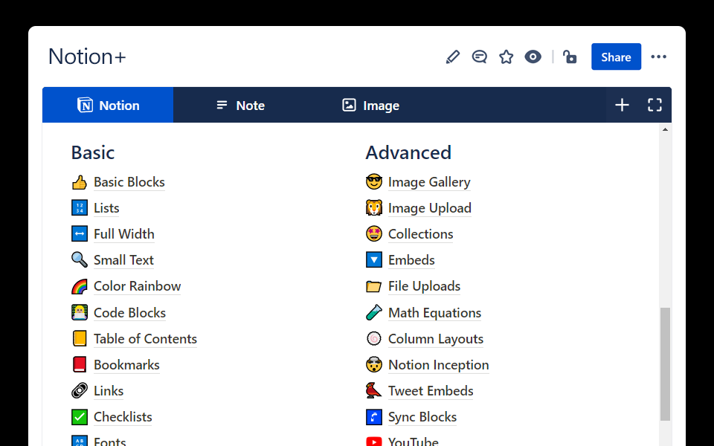Open the Image Upload link
The width and height of the screenshot is (714, 446).
tap(430, 208)
